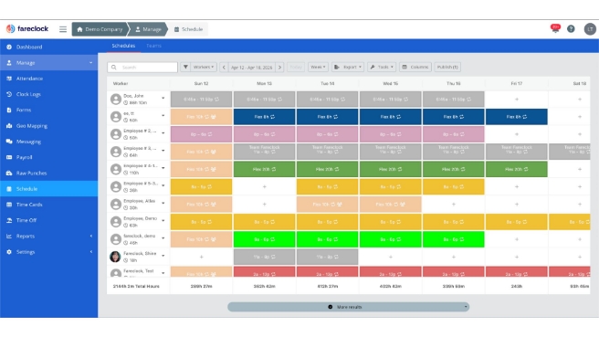Open the Tools dropdown

[x=382, y=67]
